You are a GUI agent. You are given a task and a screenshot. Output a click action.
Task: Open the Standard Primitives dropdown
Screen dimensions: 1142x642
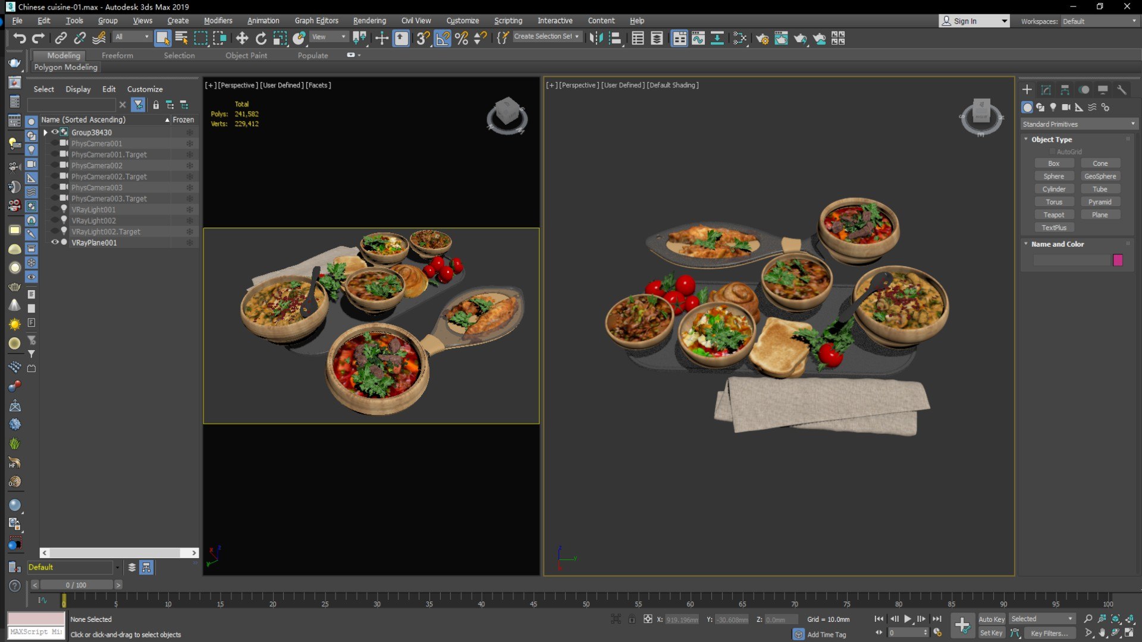click(x=1078, y=124)
